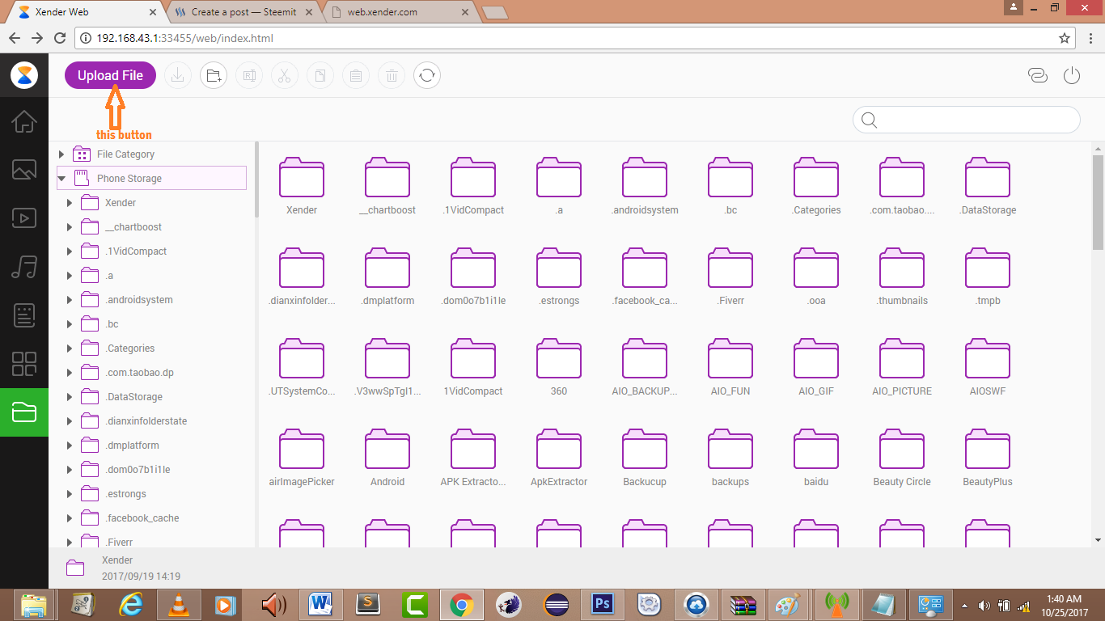
Task: Open the Videos section in the sidebar
Action: click(x=24, y=218)
